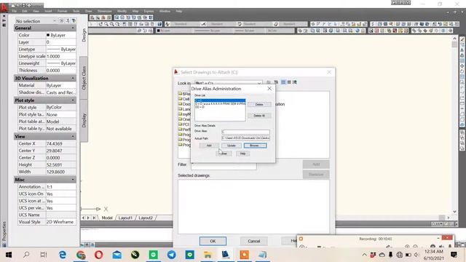Image resolution: width=466 pixels, height=262 pixels.
Task: Click highlighted list-view icon in Select Drawings dialog
Action: (x=283, y=82)
